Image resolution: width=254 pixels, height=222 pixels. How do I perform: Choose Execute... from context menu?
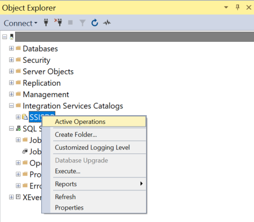[94, 171]
